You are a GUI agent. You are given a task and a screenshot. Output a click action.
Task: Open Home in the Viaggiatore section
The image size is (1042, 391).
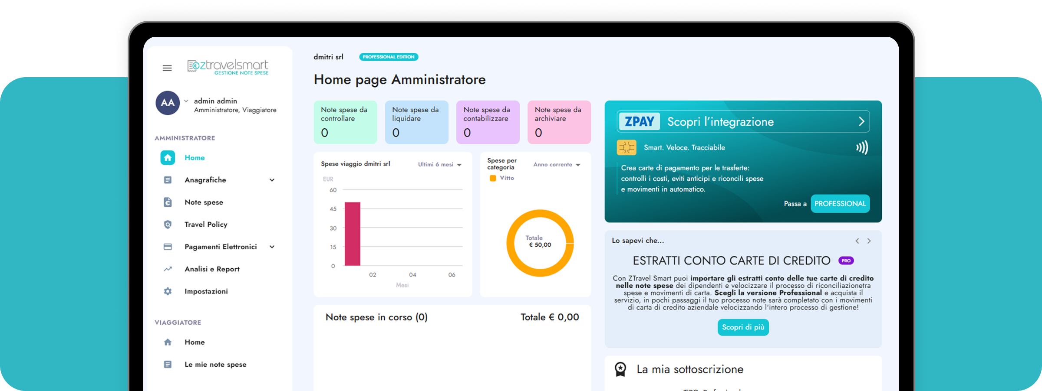point(195,342)
